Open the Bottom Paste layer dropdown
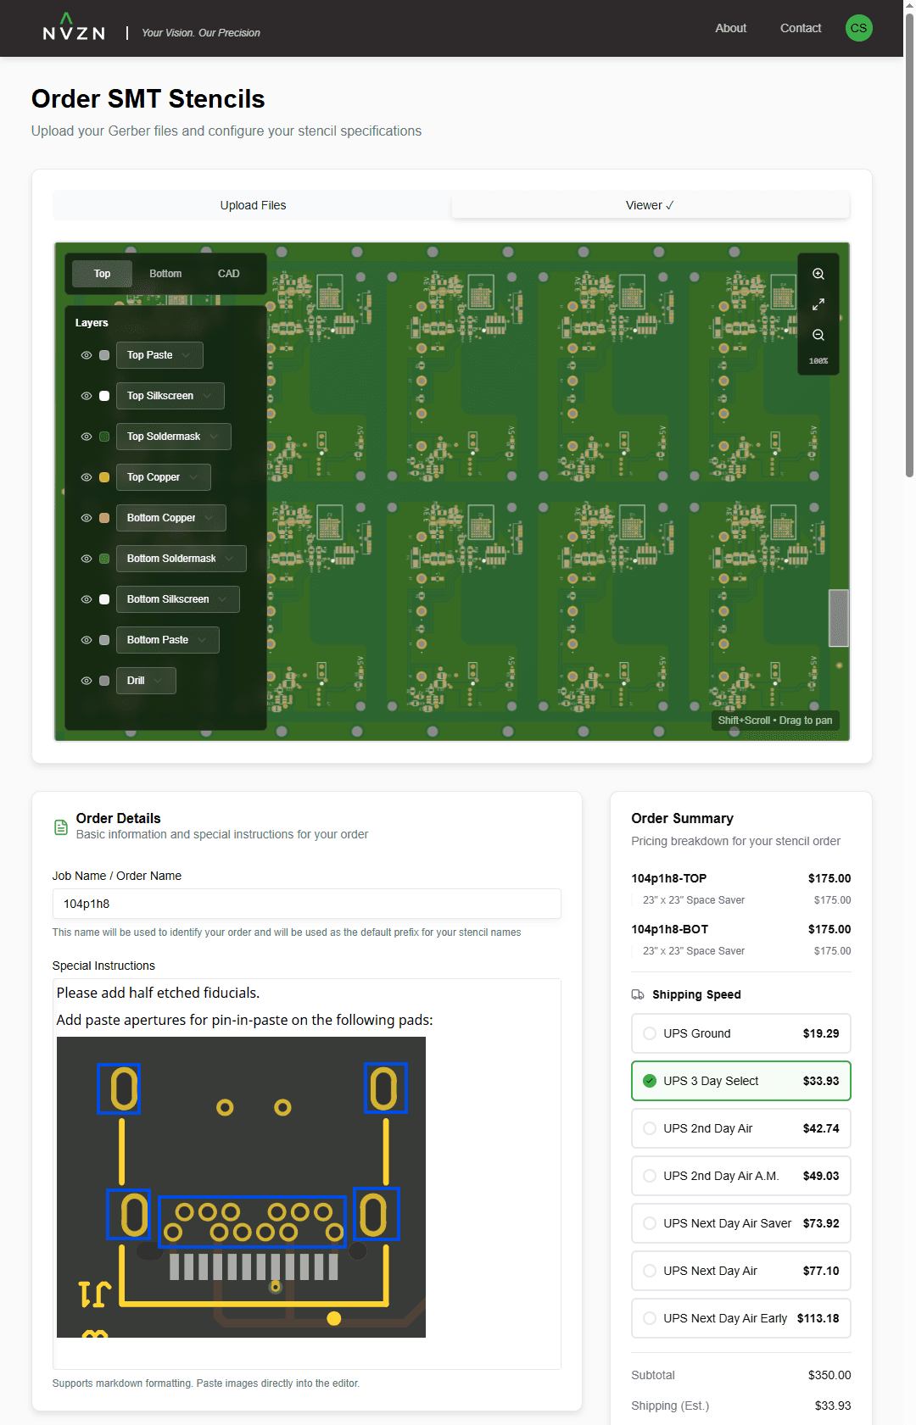 click(x=168, y=640)
